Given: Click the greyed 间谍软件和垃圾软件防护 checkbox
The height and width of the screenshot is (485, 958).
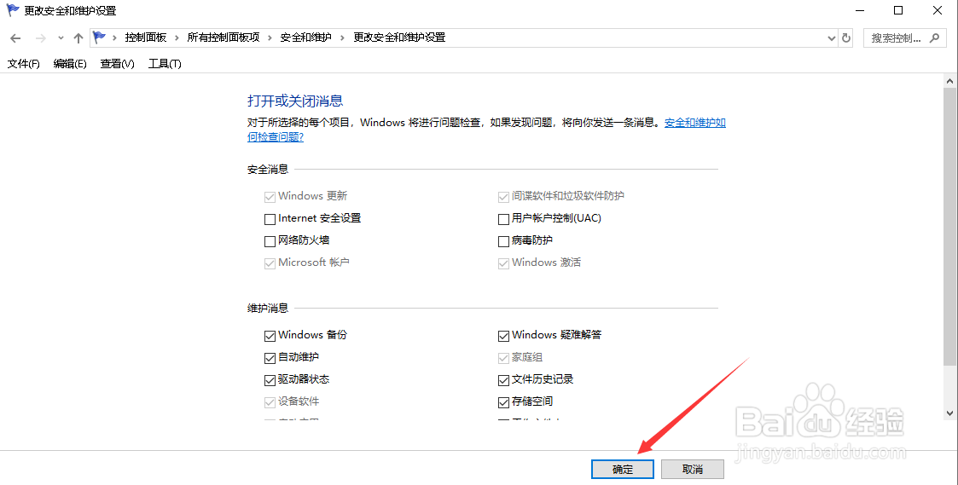Looking at the screenshot, I should pyautogui.click(x=503, y=197).
